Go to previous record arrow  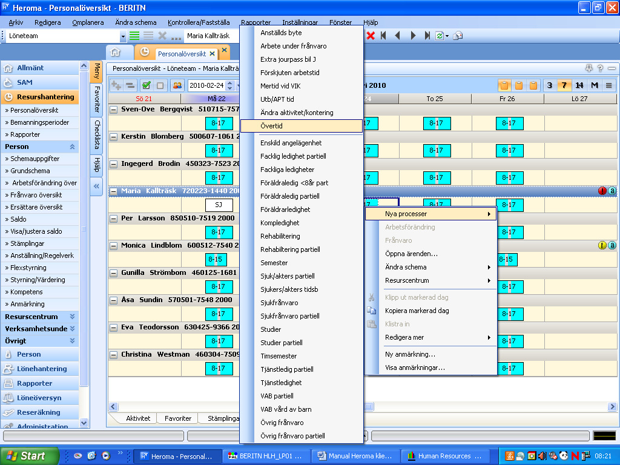397,36
